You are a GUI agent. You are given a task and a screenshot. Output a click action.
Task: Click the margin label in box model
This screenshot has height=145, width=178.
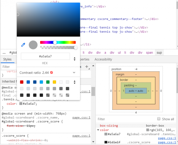[x=120, y=74]
